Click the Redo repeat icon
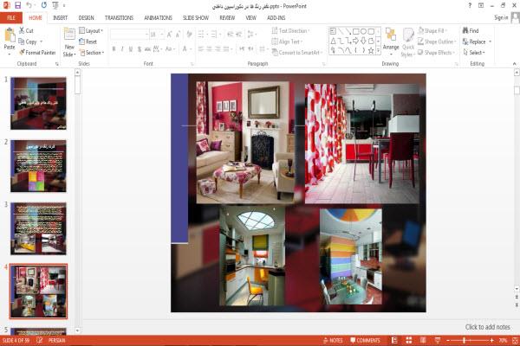The width and height of the screenshot is (520, 346). click(x=44, y=5)
